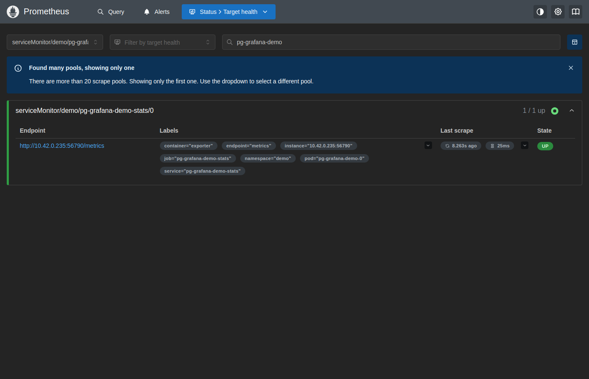Image resolution: width=589 pixels, height=379 pixels.
Task: Click the pool title serviceMonitor/demo/pg-grafana-demo-stats/0
Action: tap(85, 110)
